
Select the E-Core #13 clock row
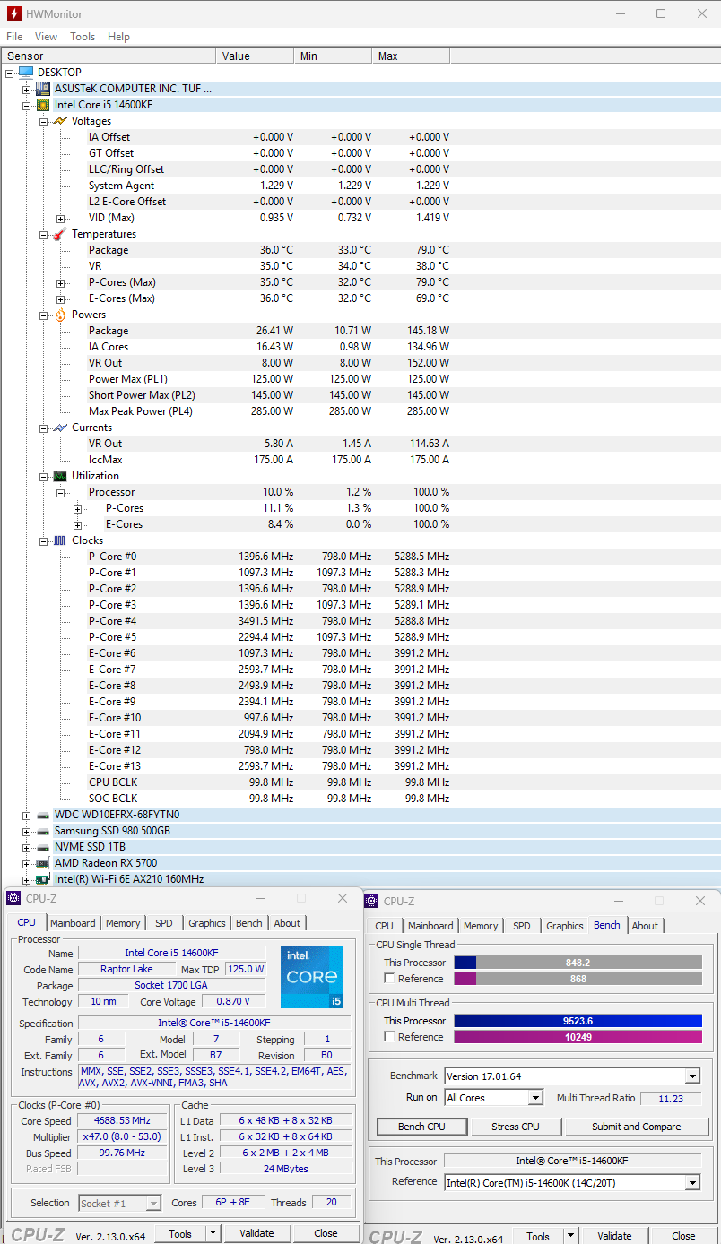pyautogui.click(x=360, y=766)
